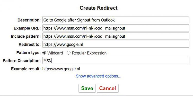Click the Redirect to label
Image resolution: width=193 pixels, height=96 pixels.
pos(30,45)
